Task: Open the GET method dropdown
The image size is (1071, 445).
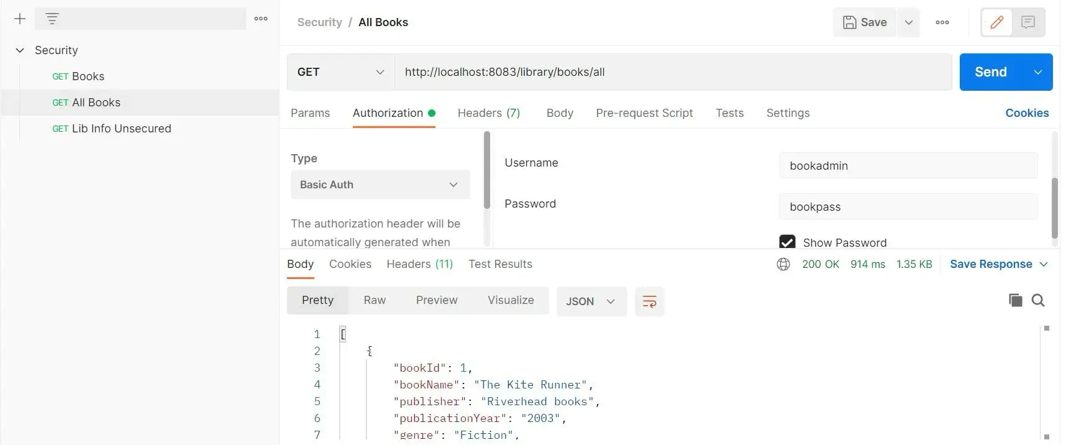Action: pos(340,72)
